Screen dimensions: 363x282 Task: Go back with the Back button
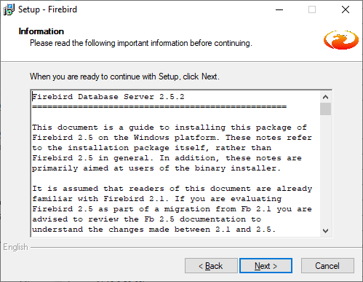[211, 266]
